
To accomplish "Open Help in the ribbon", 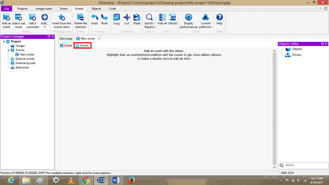I will click(220, 19).
